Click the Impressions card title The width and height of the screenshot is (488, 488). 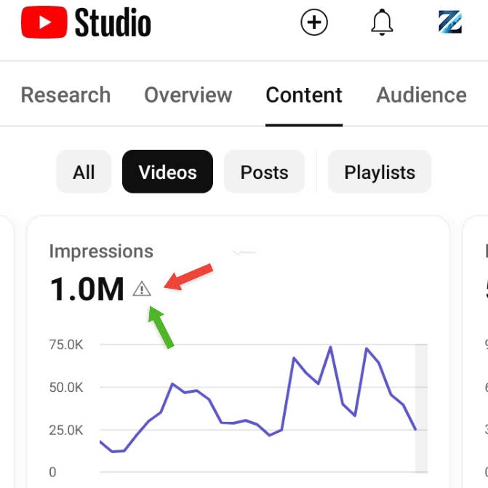[101, 251]
